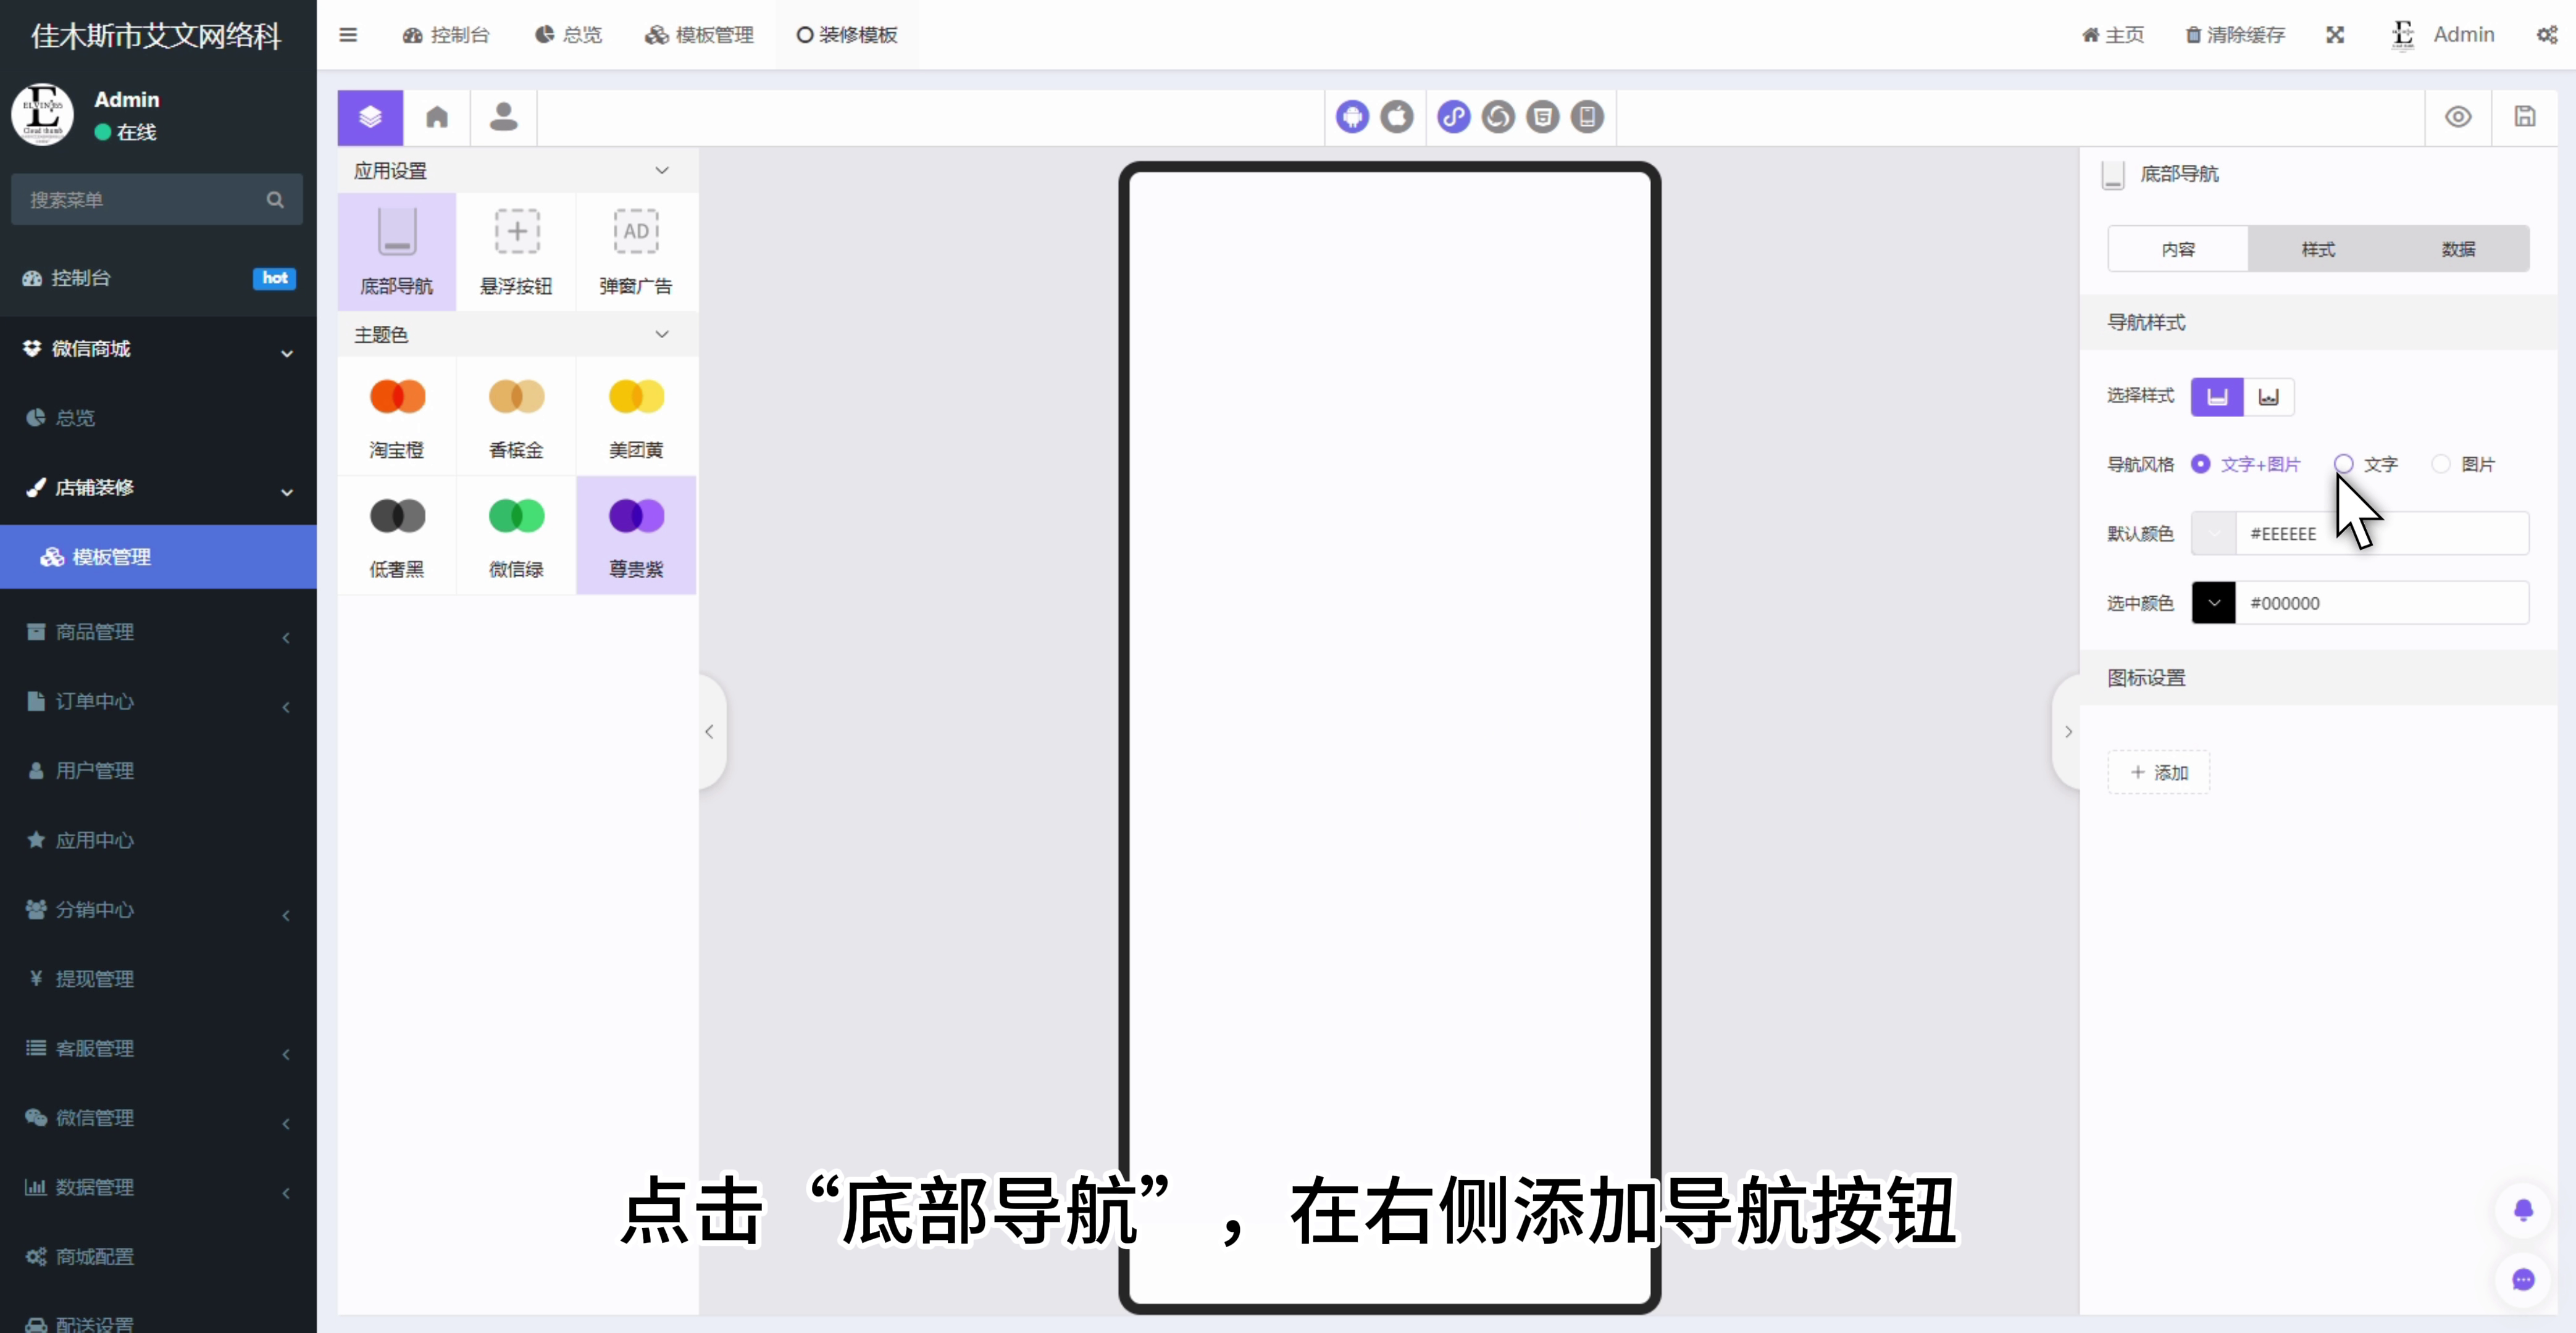Select the 弹窗广告 component
2576x1333 pixels.
pos(636,250)
